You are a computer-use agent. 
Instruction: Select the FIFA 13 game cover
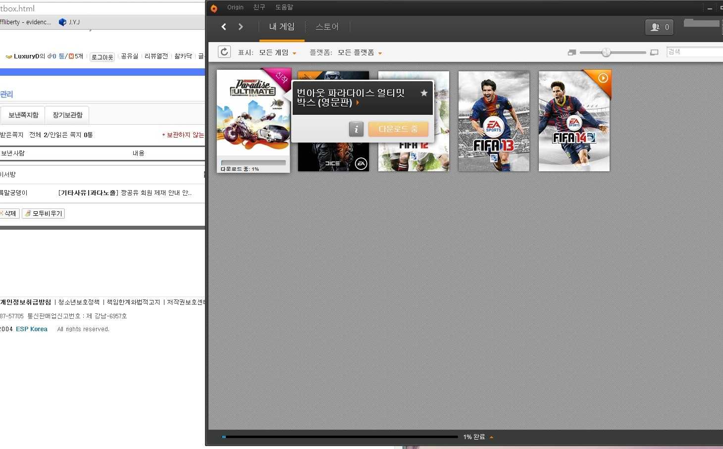tap(494, 121)
